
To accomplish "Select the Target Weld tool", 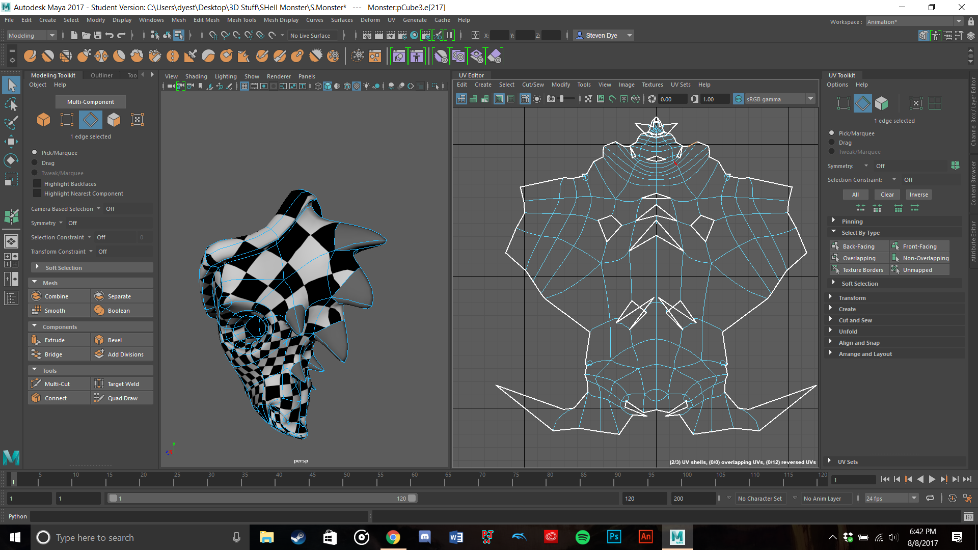I will tap(122, 384).
